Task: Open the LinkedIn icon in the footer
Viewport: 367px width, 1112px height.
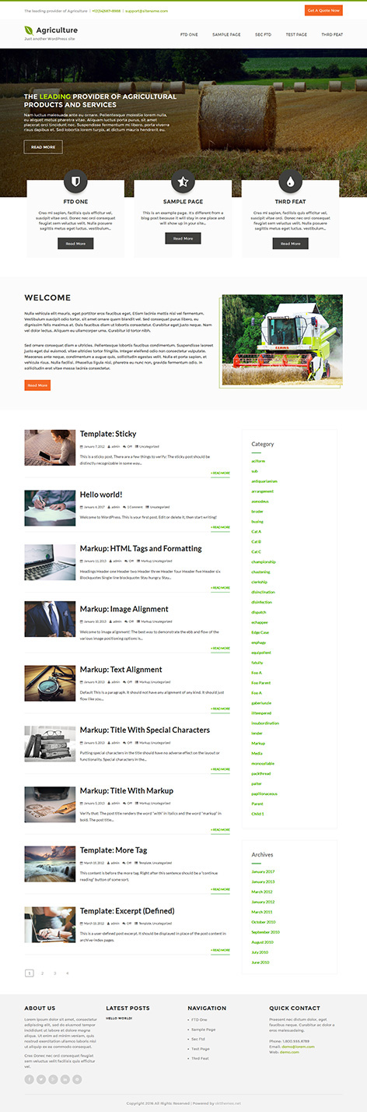Action: tap(65, 1079)
